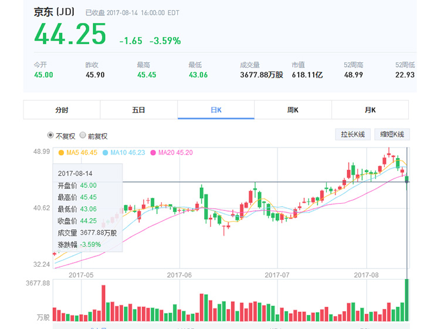Click the 市值 value 618.11亿
The image size is (440, 329).
point(307,75)
